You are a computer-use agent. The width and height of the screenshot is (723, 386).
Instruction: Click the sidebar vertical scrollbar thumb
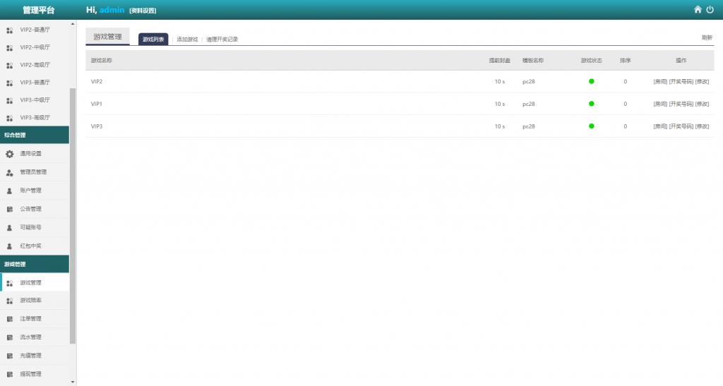pos(73,215)
